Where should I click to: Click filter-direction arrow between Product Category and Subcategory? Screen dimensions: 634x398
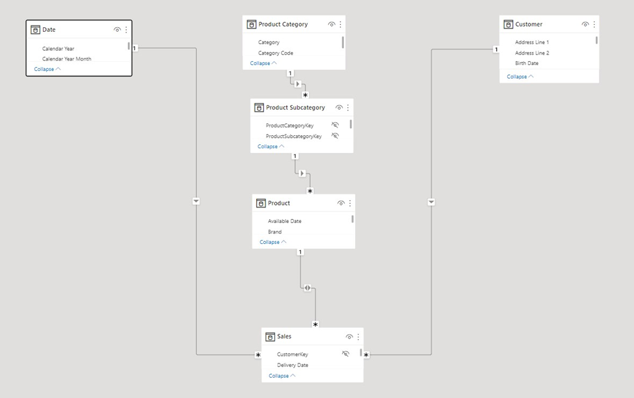[x=299, y=84]
